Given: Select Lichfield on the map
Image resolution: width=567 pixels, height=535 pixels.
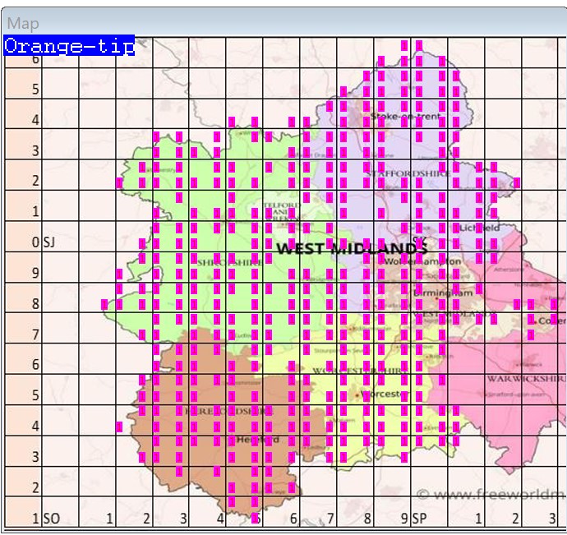Looking at the screenshot, I should click(480, 228).
